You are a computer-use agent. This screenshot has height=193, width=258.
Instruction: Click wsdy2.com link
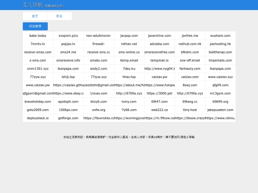98,69
